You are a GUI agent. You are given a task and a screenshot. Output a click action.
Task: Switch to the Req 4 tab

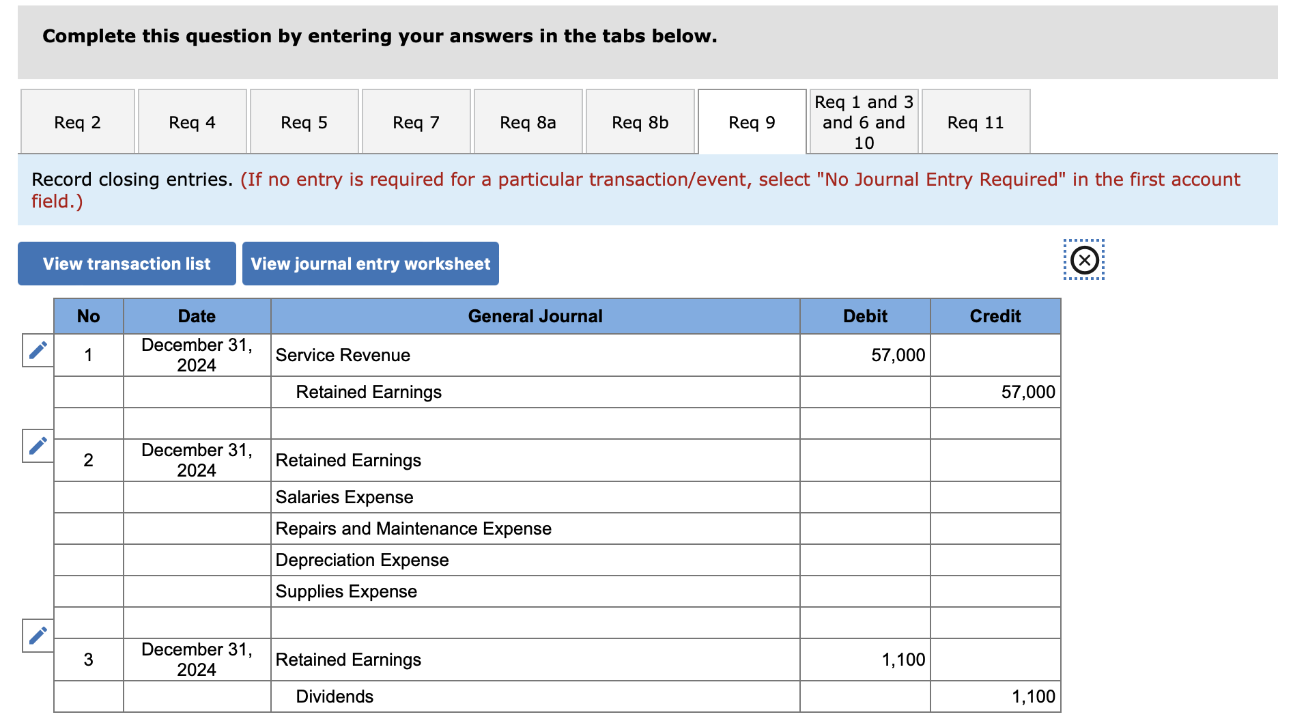pos(192,122)
